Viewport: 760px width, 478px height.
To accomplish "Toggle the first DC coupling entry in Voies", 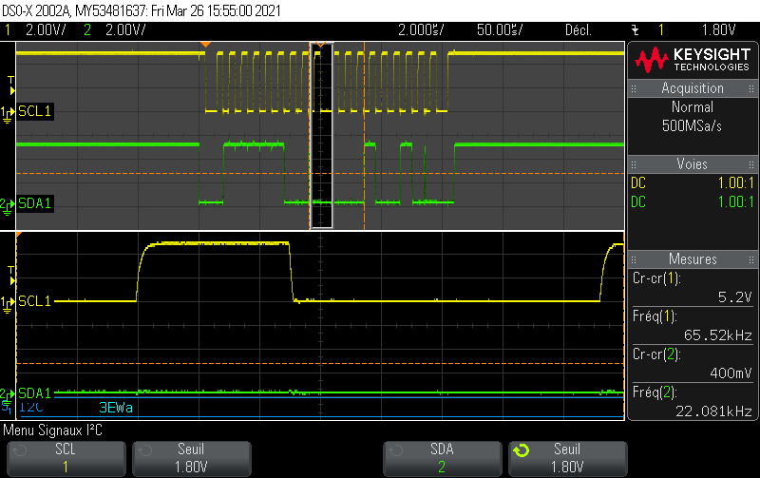I will (639, 182).
